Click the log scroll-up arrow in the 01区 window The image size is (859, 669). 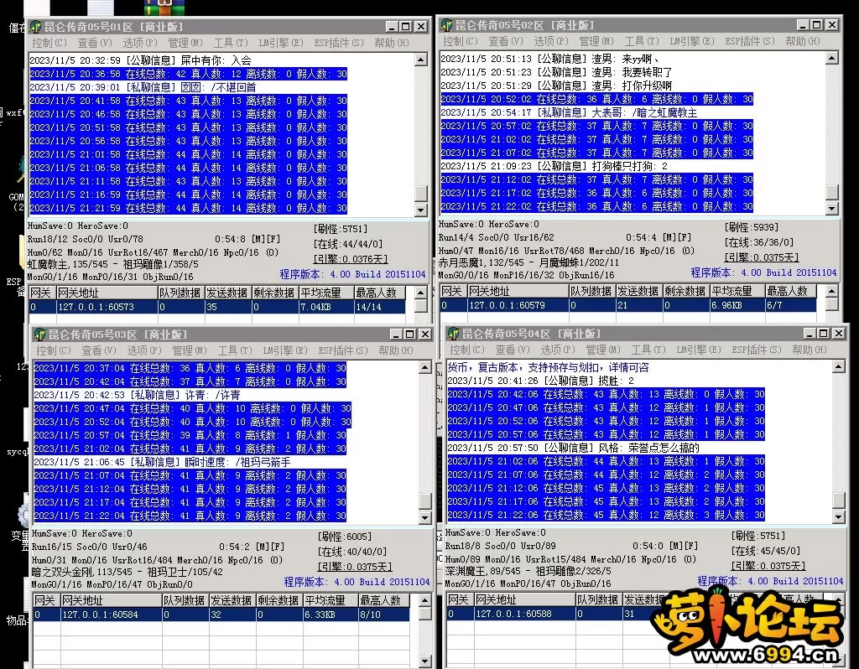421,60
